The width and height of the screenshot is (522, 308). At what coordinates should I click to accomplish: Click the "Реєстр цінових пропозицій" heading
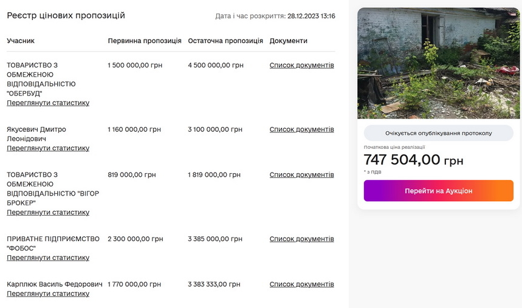(66, 15)
